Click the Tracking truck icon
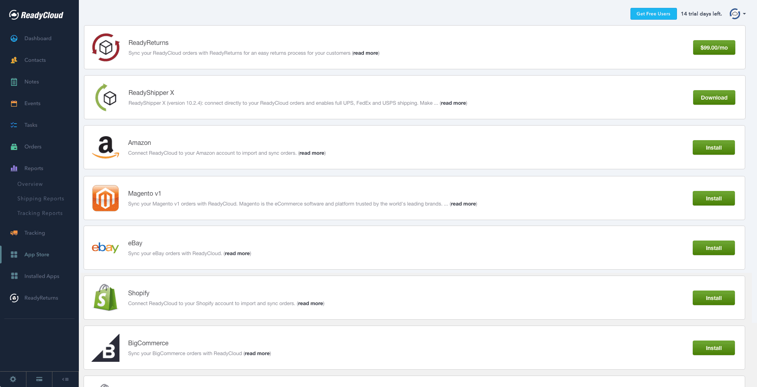757x387 pixels. tap(14, 233)
